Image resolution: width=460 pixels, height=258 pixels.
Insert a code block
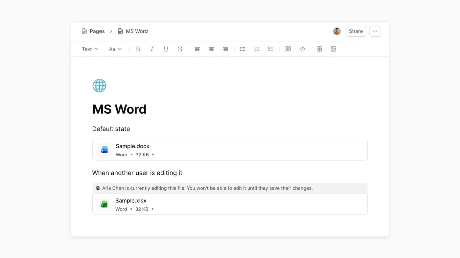tap(302, 49)
